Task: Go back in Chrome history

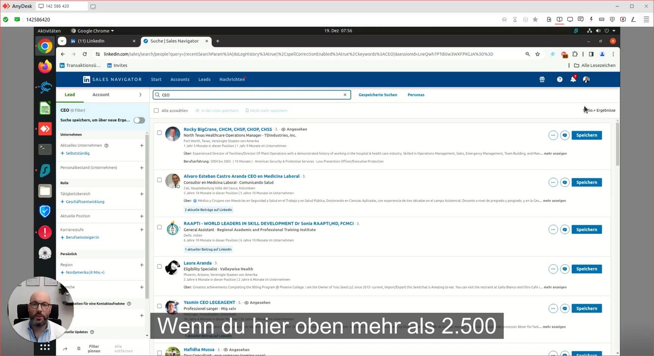Action: [x=62, y=54]
